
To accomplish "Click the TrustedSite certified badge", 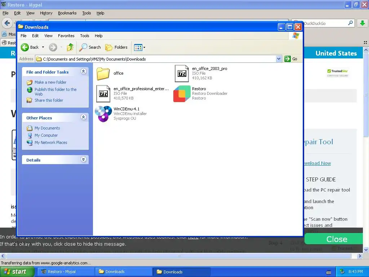I will 337,73.
